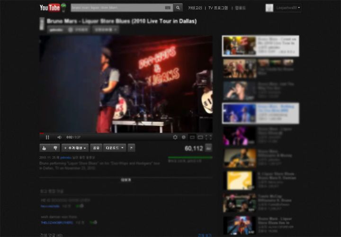Click the uploader avatar left of the title

click(x=42, y=24)
